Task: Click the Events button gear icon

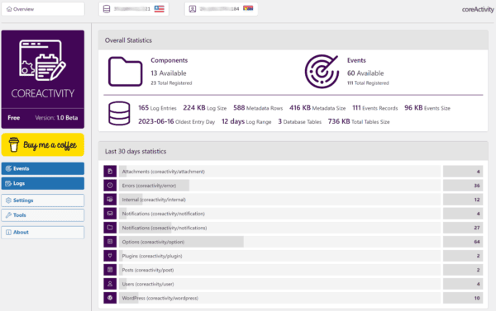Action: point(8,168)
